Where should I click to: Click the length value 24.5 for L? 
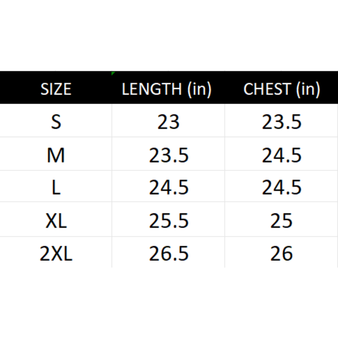point(168,187)
